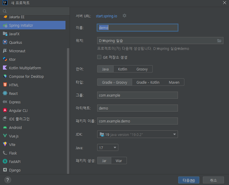Screen dimensions: 229x185
Task: Enable the Git repository creation checkbox
Action: point(99,57)
